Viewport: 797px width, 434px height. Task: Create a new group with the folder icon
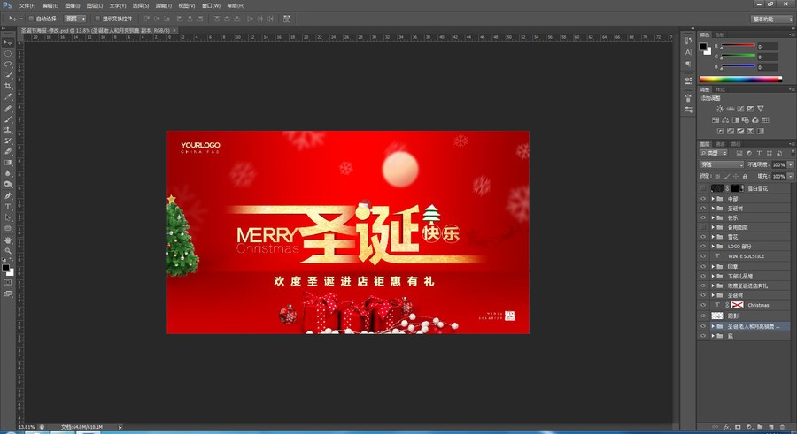tap(760, 428)
